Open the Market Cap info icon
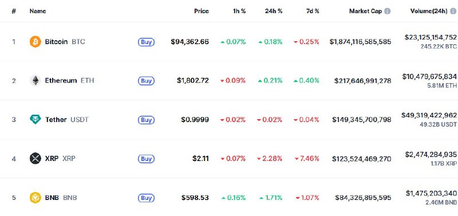 (388, 11)
